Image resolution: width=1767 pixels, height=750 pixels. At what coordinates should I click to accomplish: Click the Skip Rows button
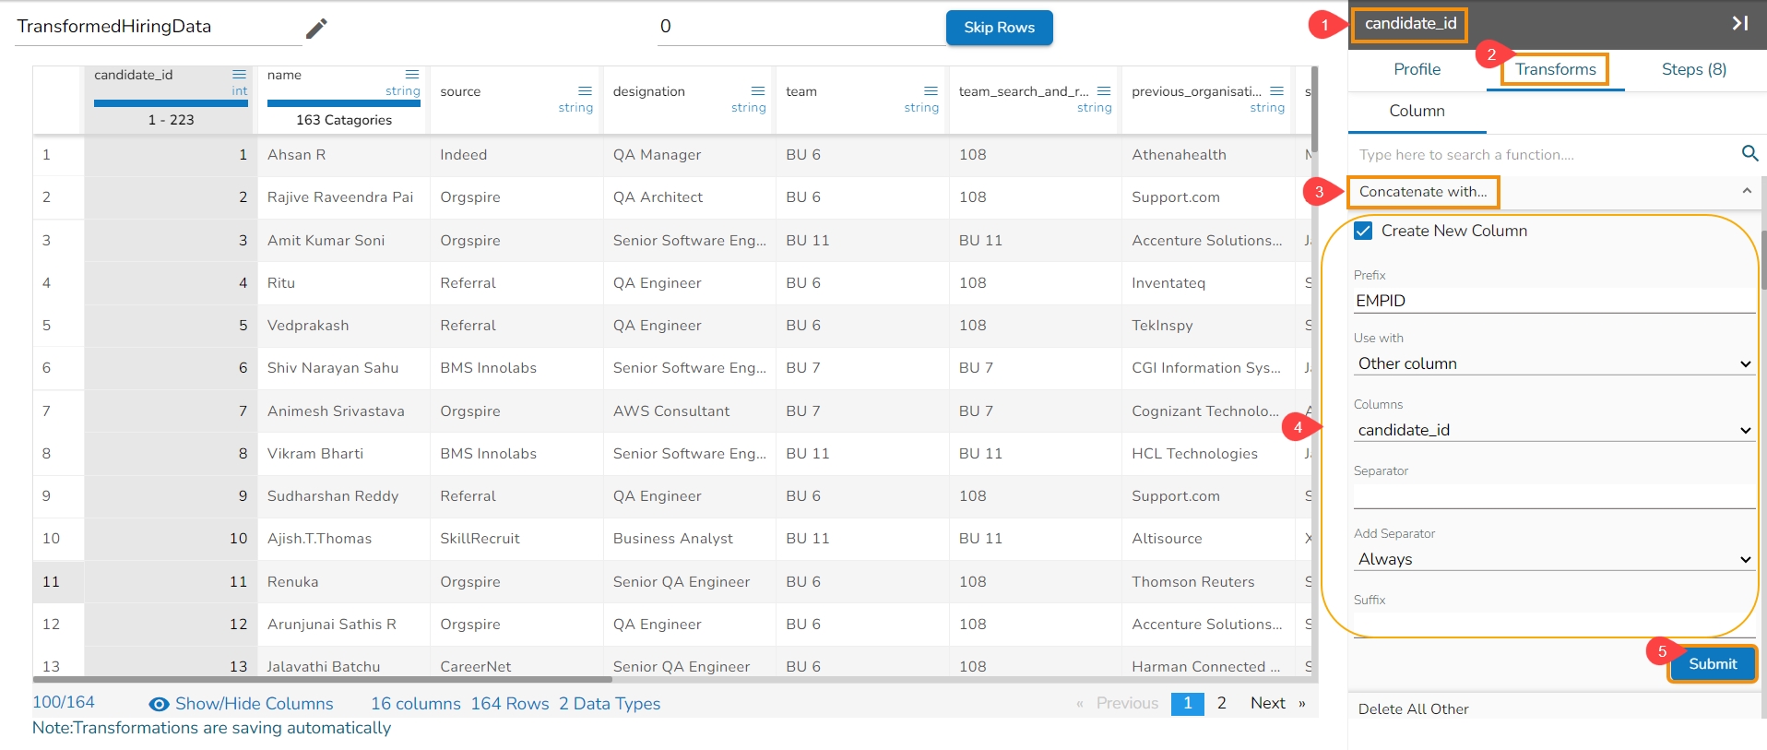(x=999, y=28)
